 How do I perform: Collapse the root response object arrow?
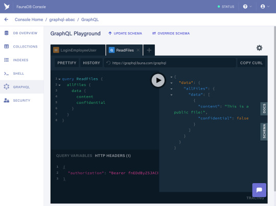pos(171,77)
